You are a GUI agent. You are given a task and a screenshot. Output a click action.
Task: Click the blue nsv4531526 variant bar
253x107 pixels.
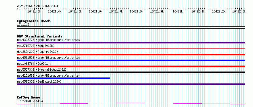click(131, 60)
